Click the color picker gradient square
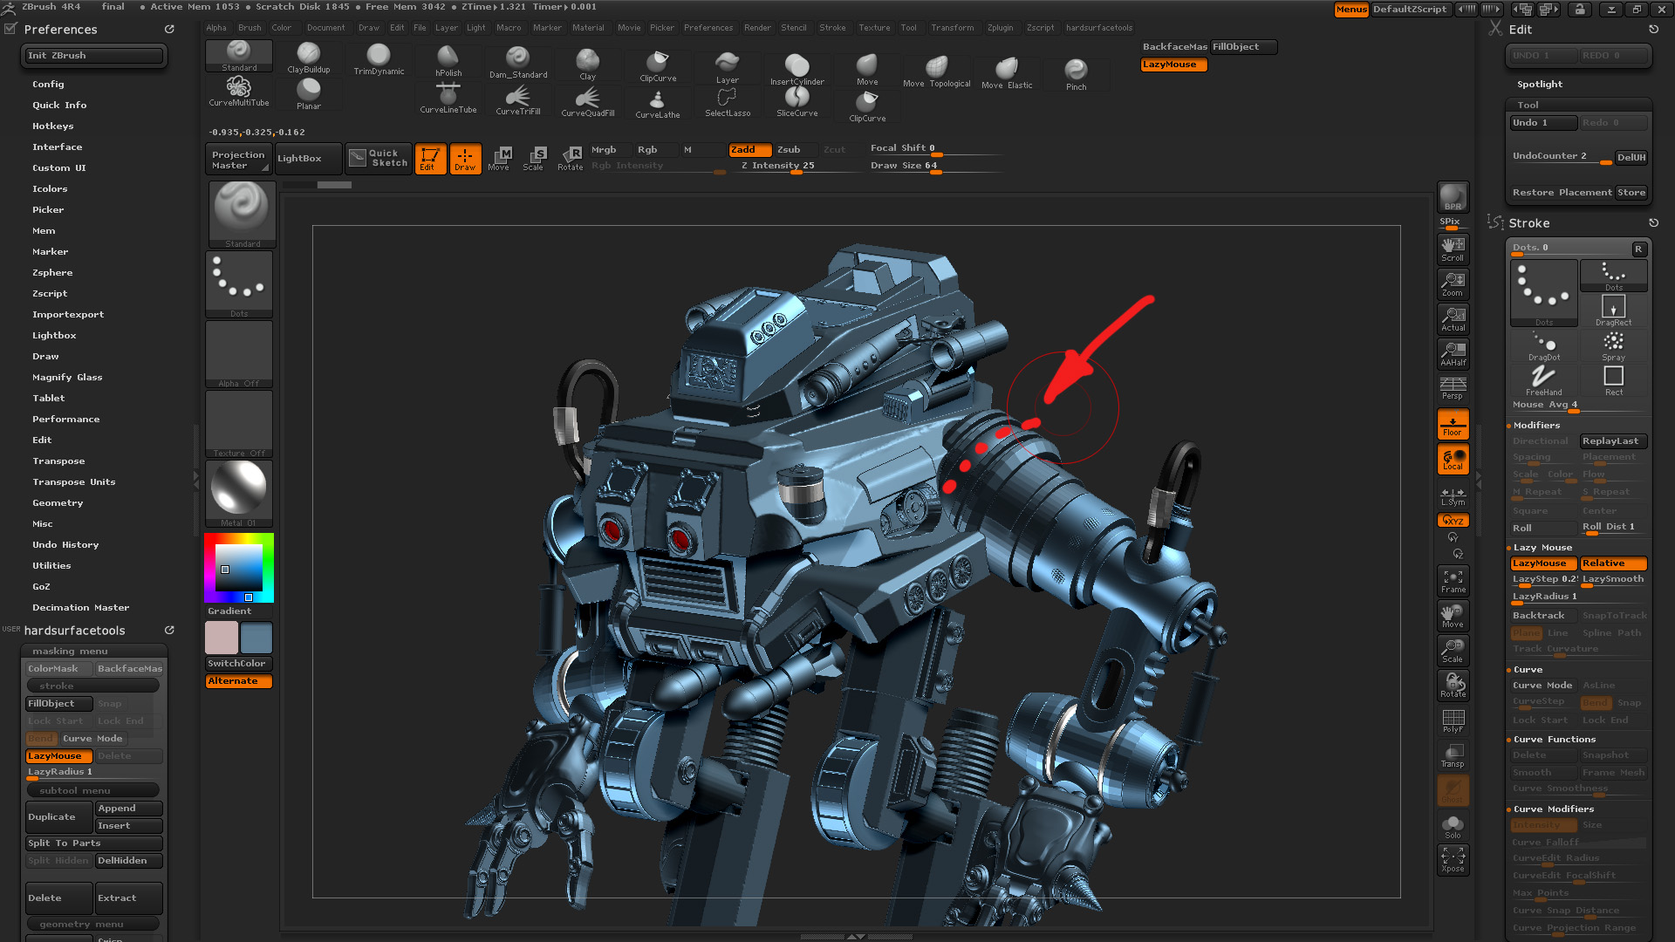The image size is (1675, 942). coord(238,568)
